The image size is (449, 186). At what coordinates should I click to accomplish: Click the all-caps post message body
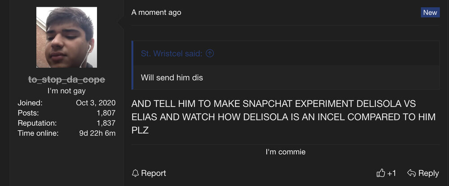point(284,116)
